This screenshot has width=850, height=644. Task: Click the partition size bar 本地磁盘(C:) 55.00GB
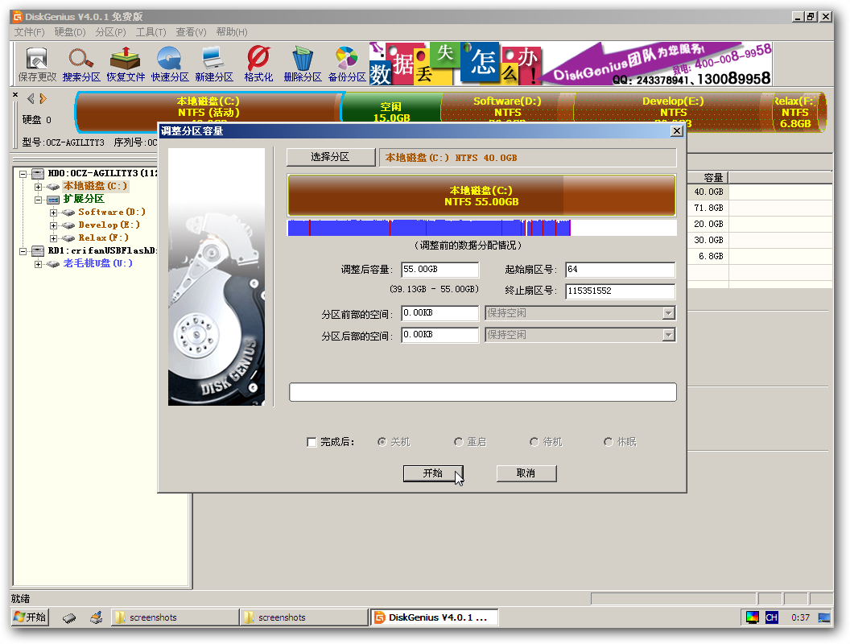pyautogui.click(x=481, y=196)
